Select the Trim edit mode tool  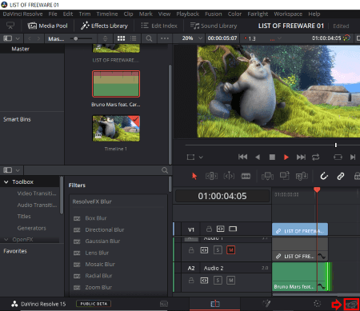coord(211,176)
